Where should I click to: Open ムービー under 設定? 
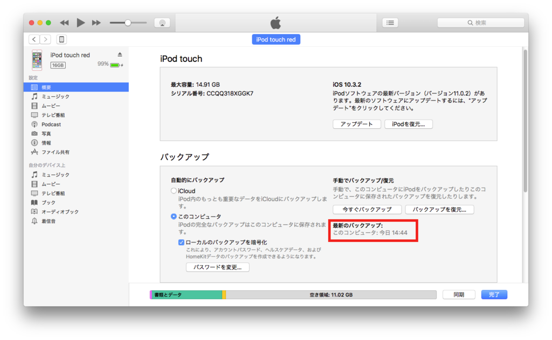pyautogui.click(x=76, y=106)
